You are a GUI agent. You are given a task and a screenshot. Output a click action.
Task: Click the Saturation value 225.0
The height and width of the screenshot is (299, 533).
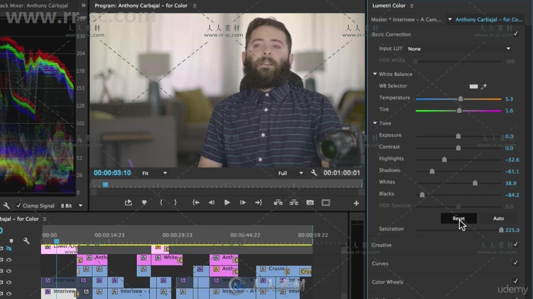[x=512, y=230]
